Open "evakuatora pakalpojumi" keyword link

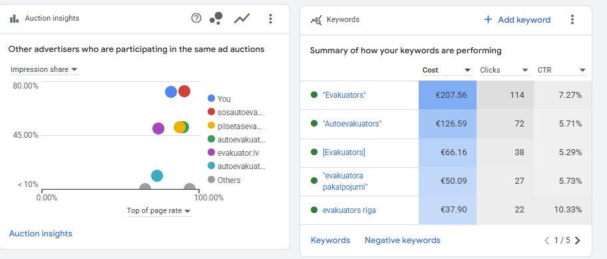(345, 181)
